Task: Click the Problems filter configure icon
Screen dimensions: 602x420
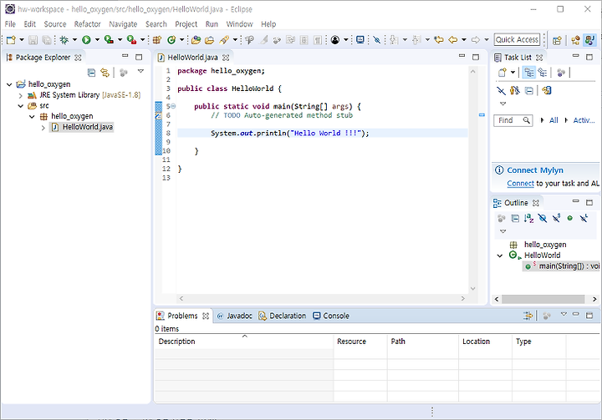Action: 528,316
